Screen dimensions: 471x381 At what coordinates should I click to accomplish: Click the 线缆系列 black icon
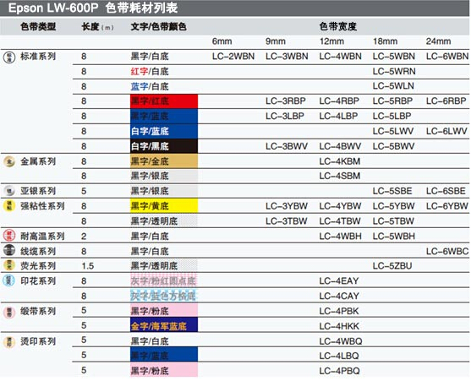(x=9, y=251)
